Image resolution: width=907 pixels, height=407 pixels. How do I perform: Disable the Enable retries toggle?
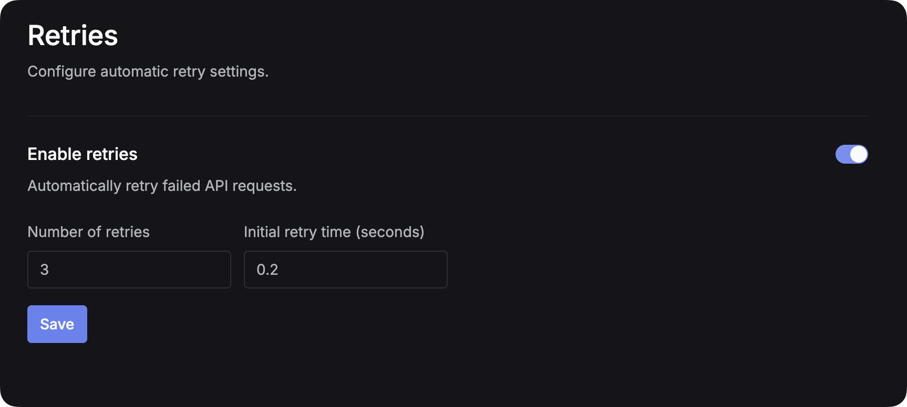tap(851, 154)
